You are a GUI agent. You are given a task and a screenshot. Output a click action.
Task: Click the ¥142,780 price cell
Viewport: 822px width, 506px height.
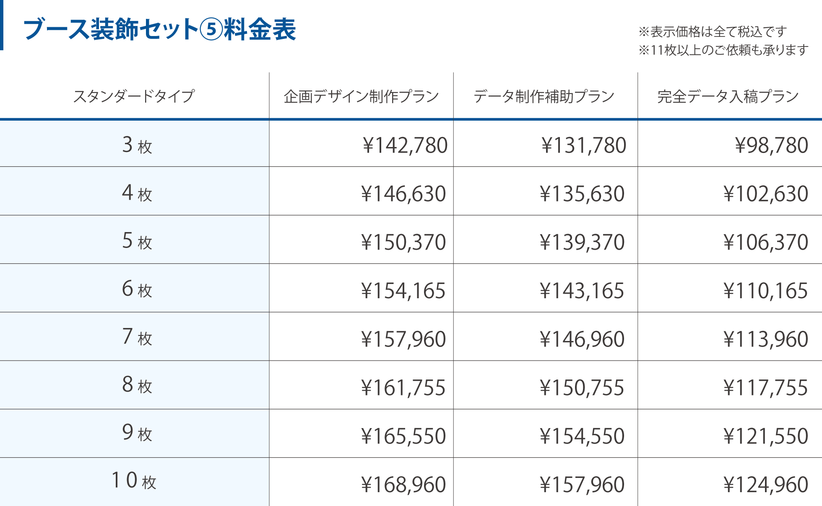pos(405,145)
